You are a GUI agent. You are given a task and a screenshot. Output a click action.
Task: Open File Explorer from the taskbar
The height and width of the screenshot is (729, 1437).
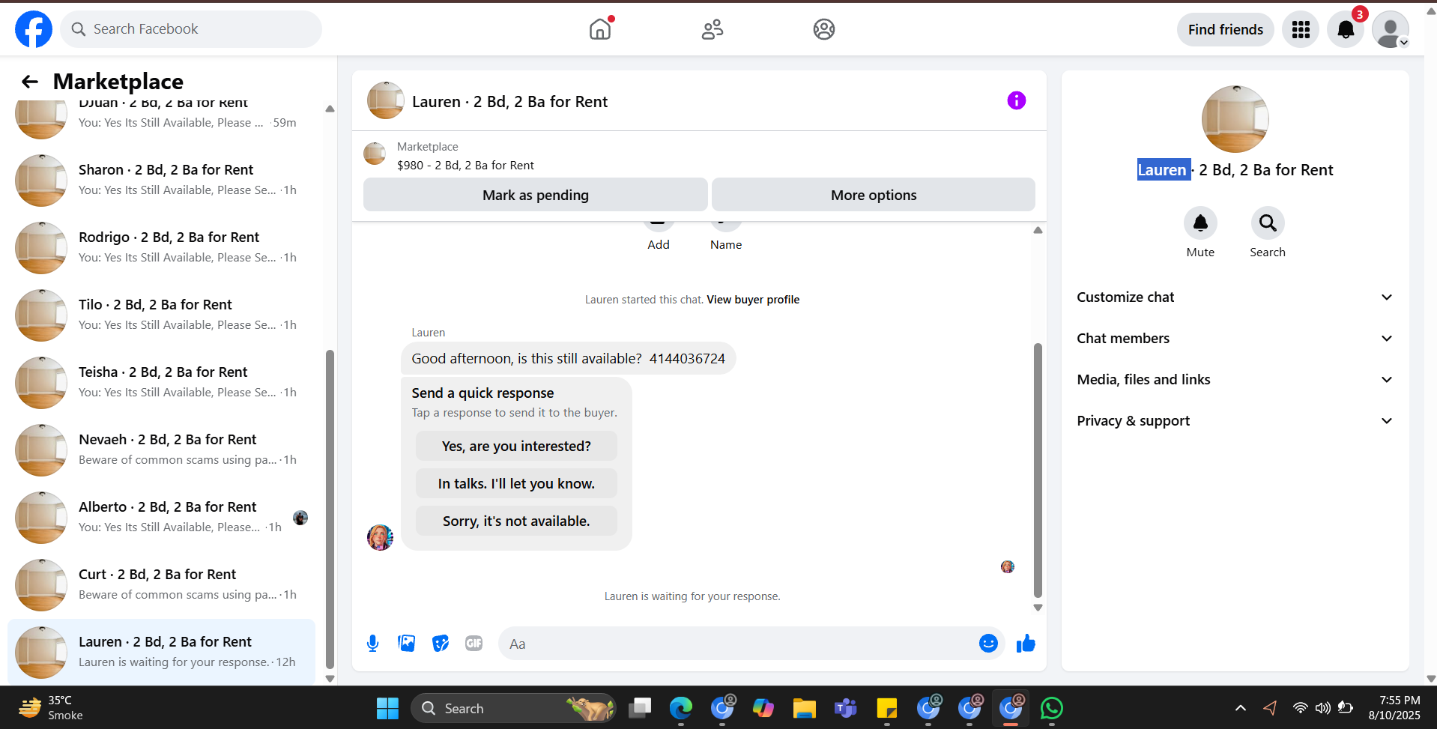click(x=805, y=708)
